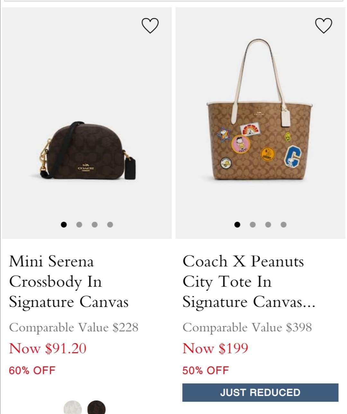The image size is (347, 414).
Task: Select third image dot for Mini Serena Crossbody
Action: (94, 225)
